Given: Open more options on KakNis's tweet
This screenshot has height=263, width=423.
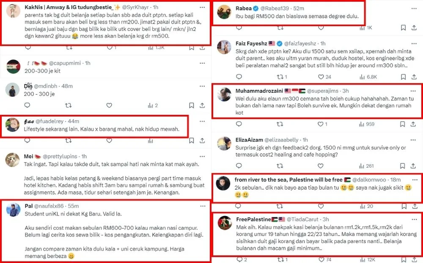Looking at the screenshot, I should click(202, 8).
